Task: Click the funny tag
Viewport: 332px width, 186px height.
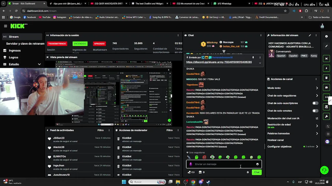Action: [x=314, y=56]
